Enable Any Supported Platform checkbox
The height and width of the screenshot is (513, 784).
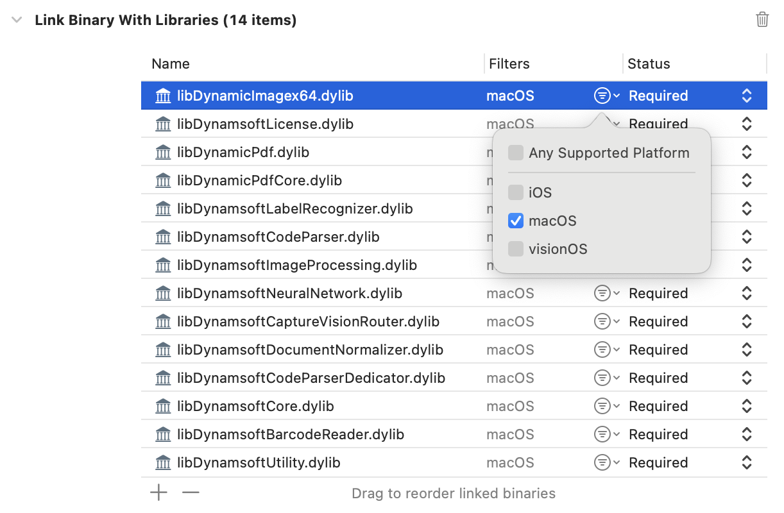[x=516, y=153]
